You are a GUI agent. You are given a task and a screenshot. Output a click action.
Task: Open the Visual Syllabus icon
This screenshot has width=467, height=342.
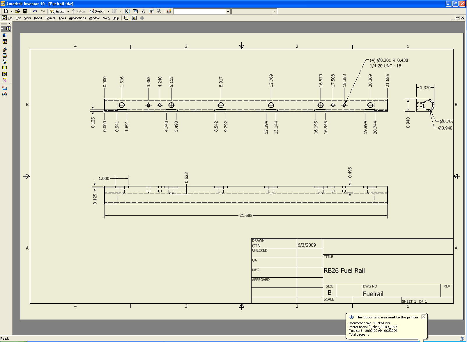(x=134, y=18)
